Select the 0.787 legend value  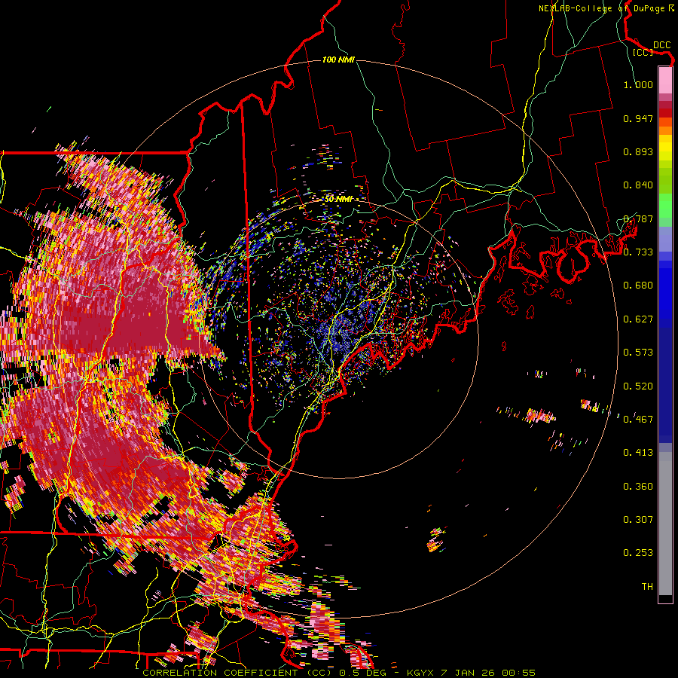[638, 218]
